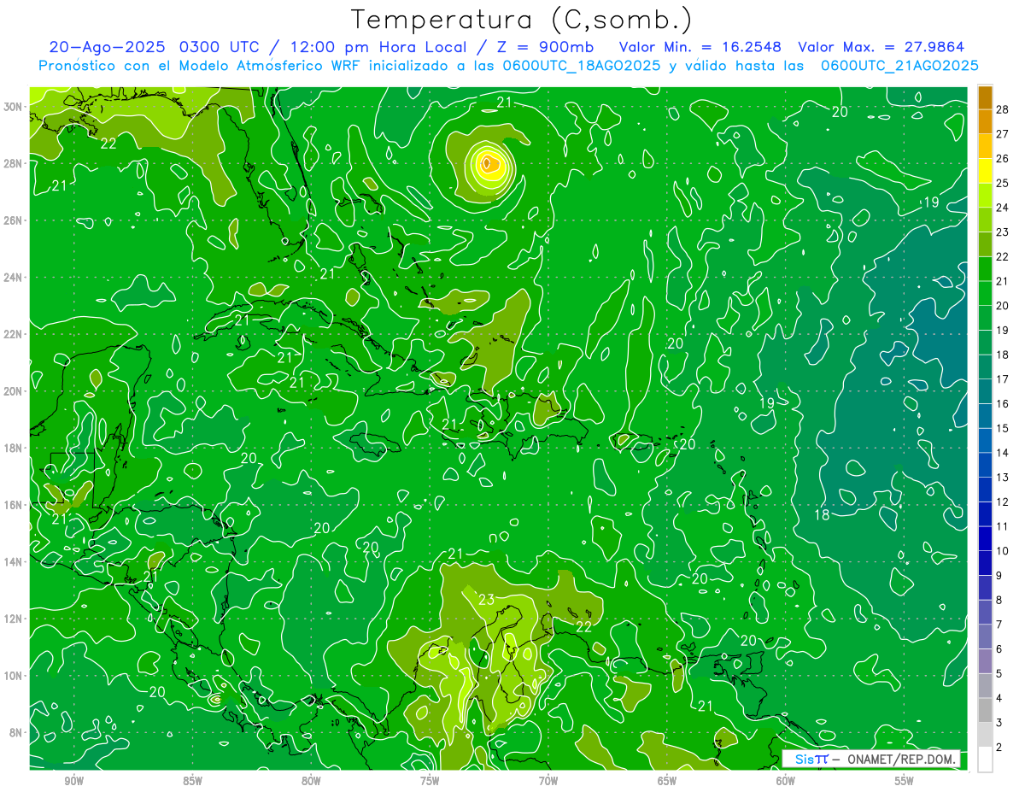Image resolution: width=1025 pixels, height=792 pixels.
Task: Click the '75W' longitude axis label
Action: point(430,781)
